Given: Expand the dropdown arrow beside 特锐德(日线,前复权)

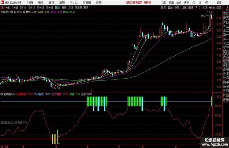Looking at the screenshot, I should [24, 12].
